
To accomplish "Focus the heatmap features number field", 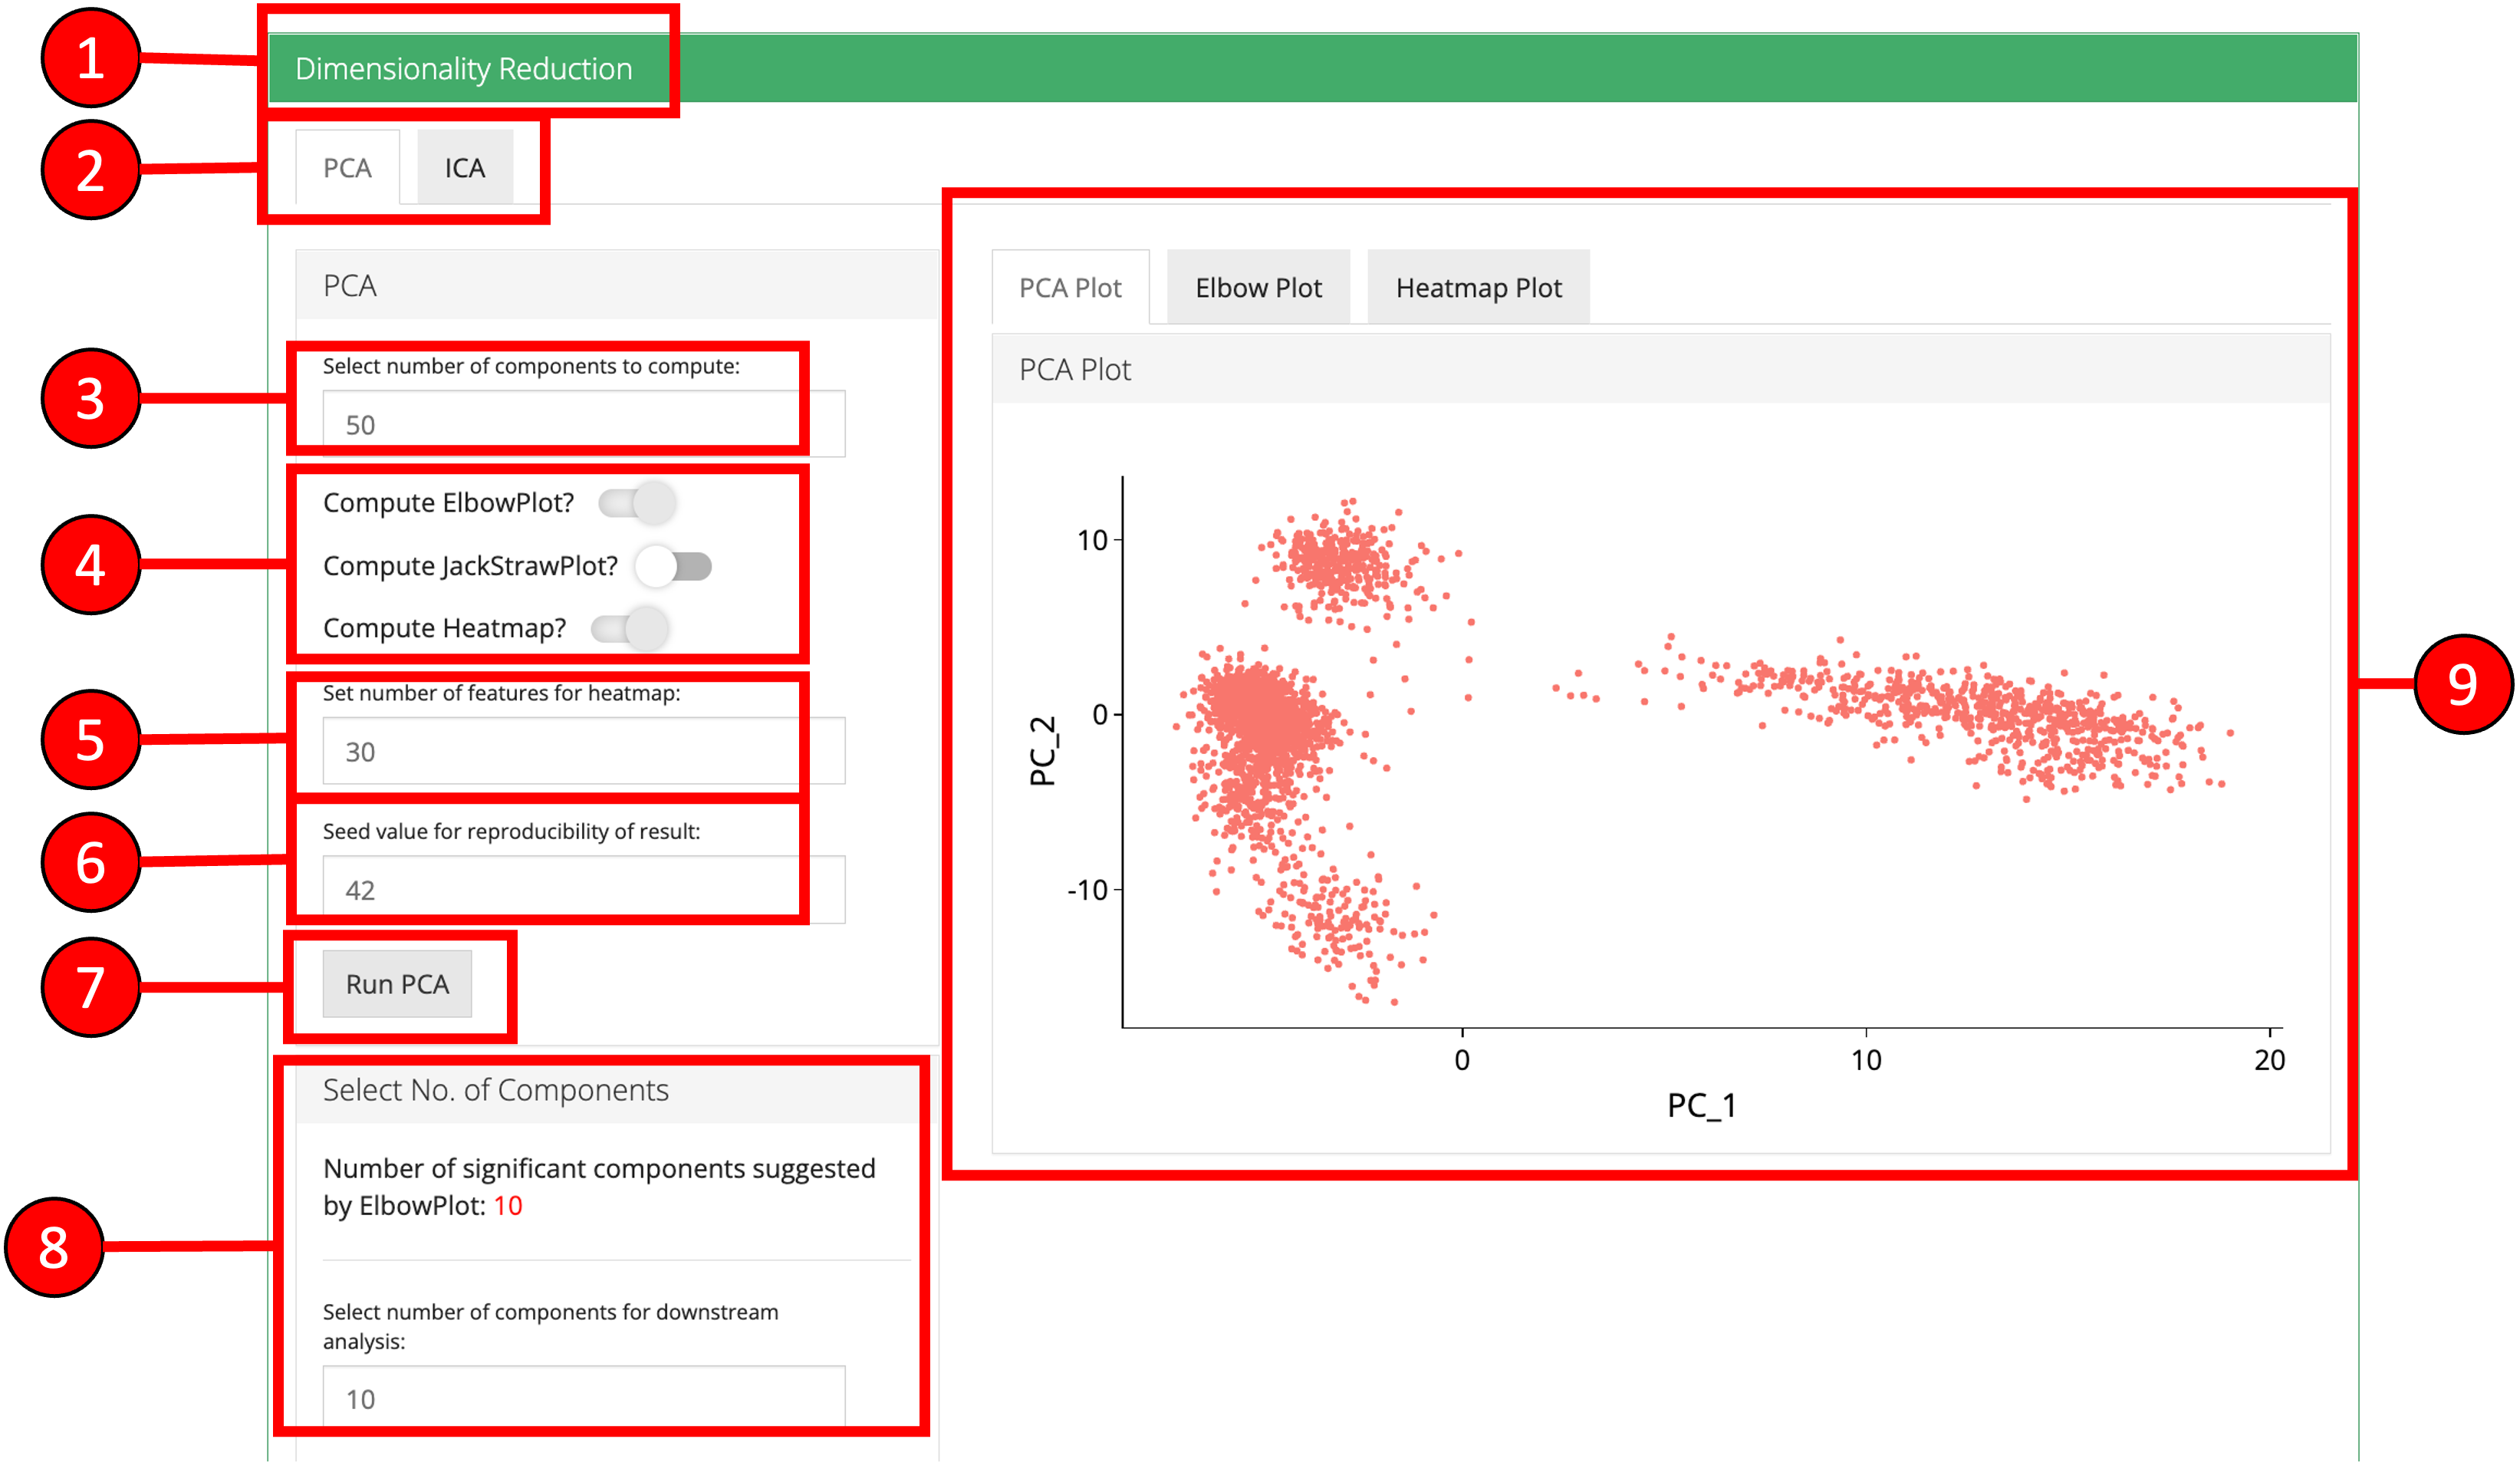I will (583, 752).
